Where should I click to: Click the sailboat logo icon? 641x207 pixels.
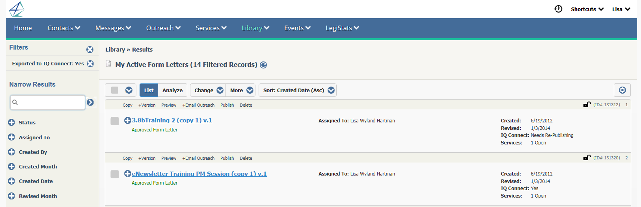click(x=17, y=9)
